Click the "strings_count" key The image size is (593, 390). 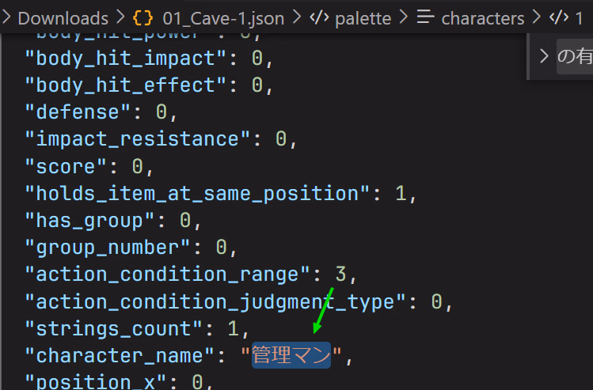pyautogui.click(x=109, y=328)
